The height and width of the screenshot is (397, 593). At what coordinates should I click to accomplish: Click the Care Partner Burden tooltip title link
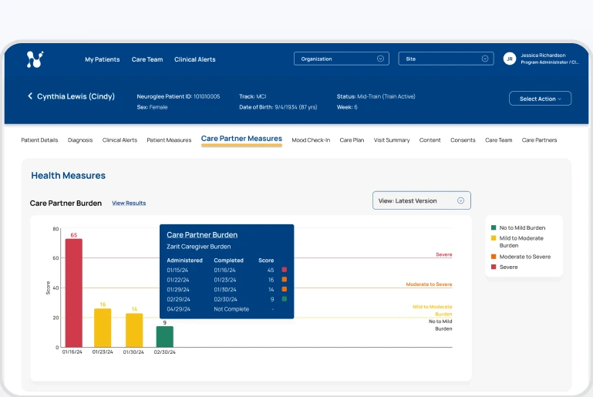(202, 235)
